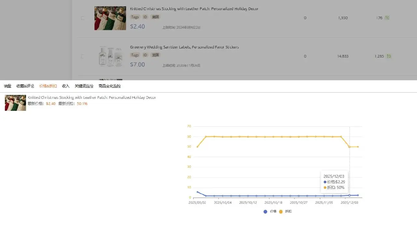Viewport: 417px width, 234px height.
Task: Click the Greenery Wedding Sanitizer Labels title link
Action: pos(185,47)
